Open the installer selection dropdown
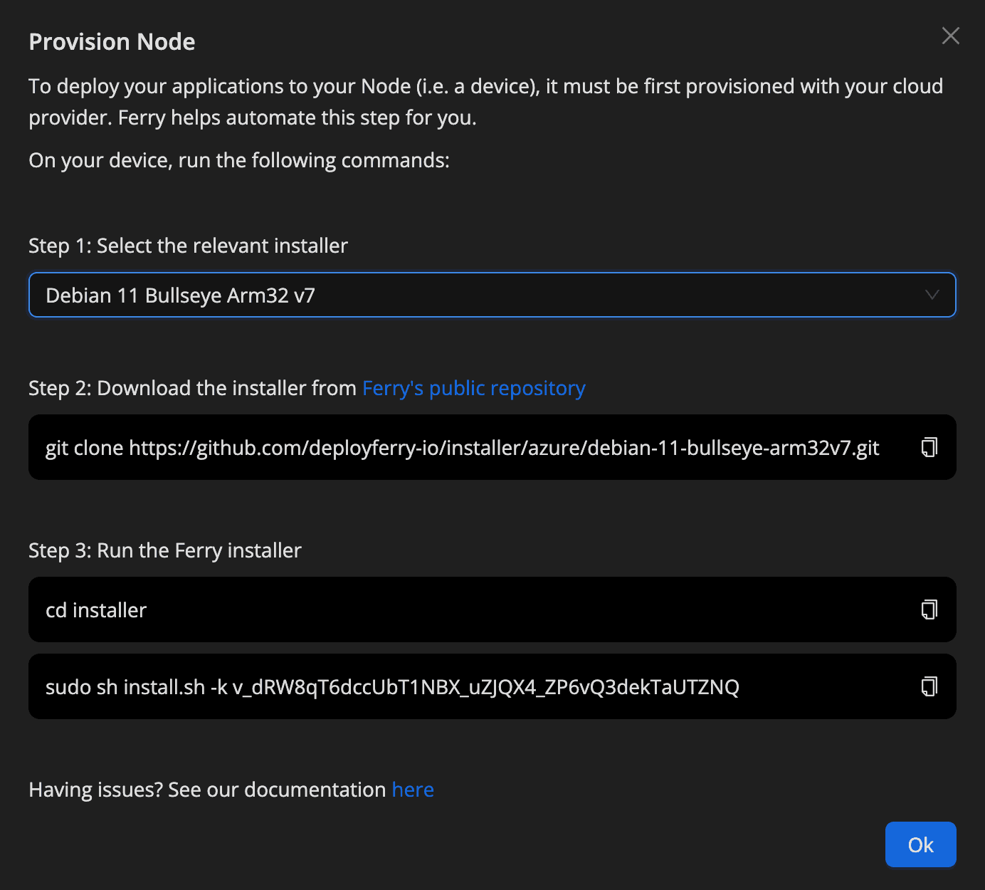Viewport: 985px width, 890px height. click(x=492, y=295)
